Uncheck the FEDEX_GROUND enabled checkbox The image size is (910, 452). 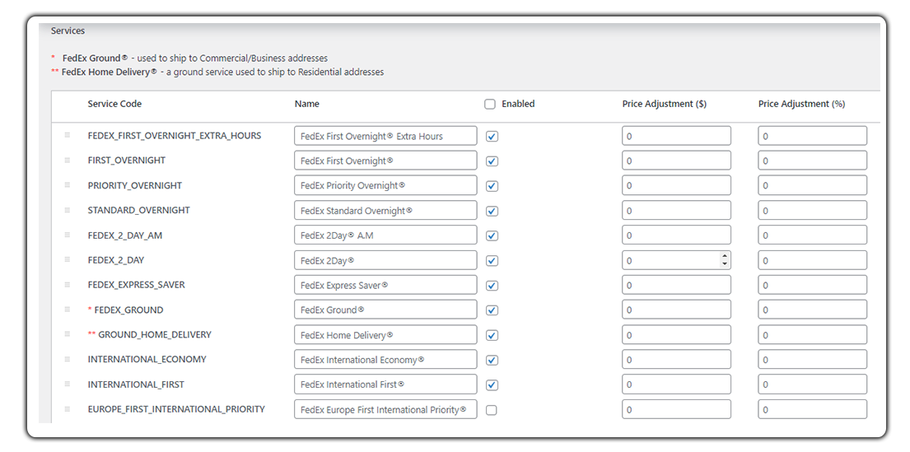click(492, 310)
